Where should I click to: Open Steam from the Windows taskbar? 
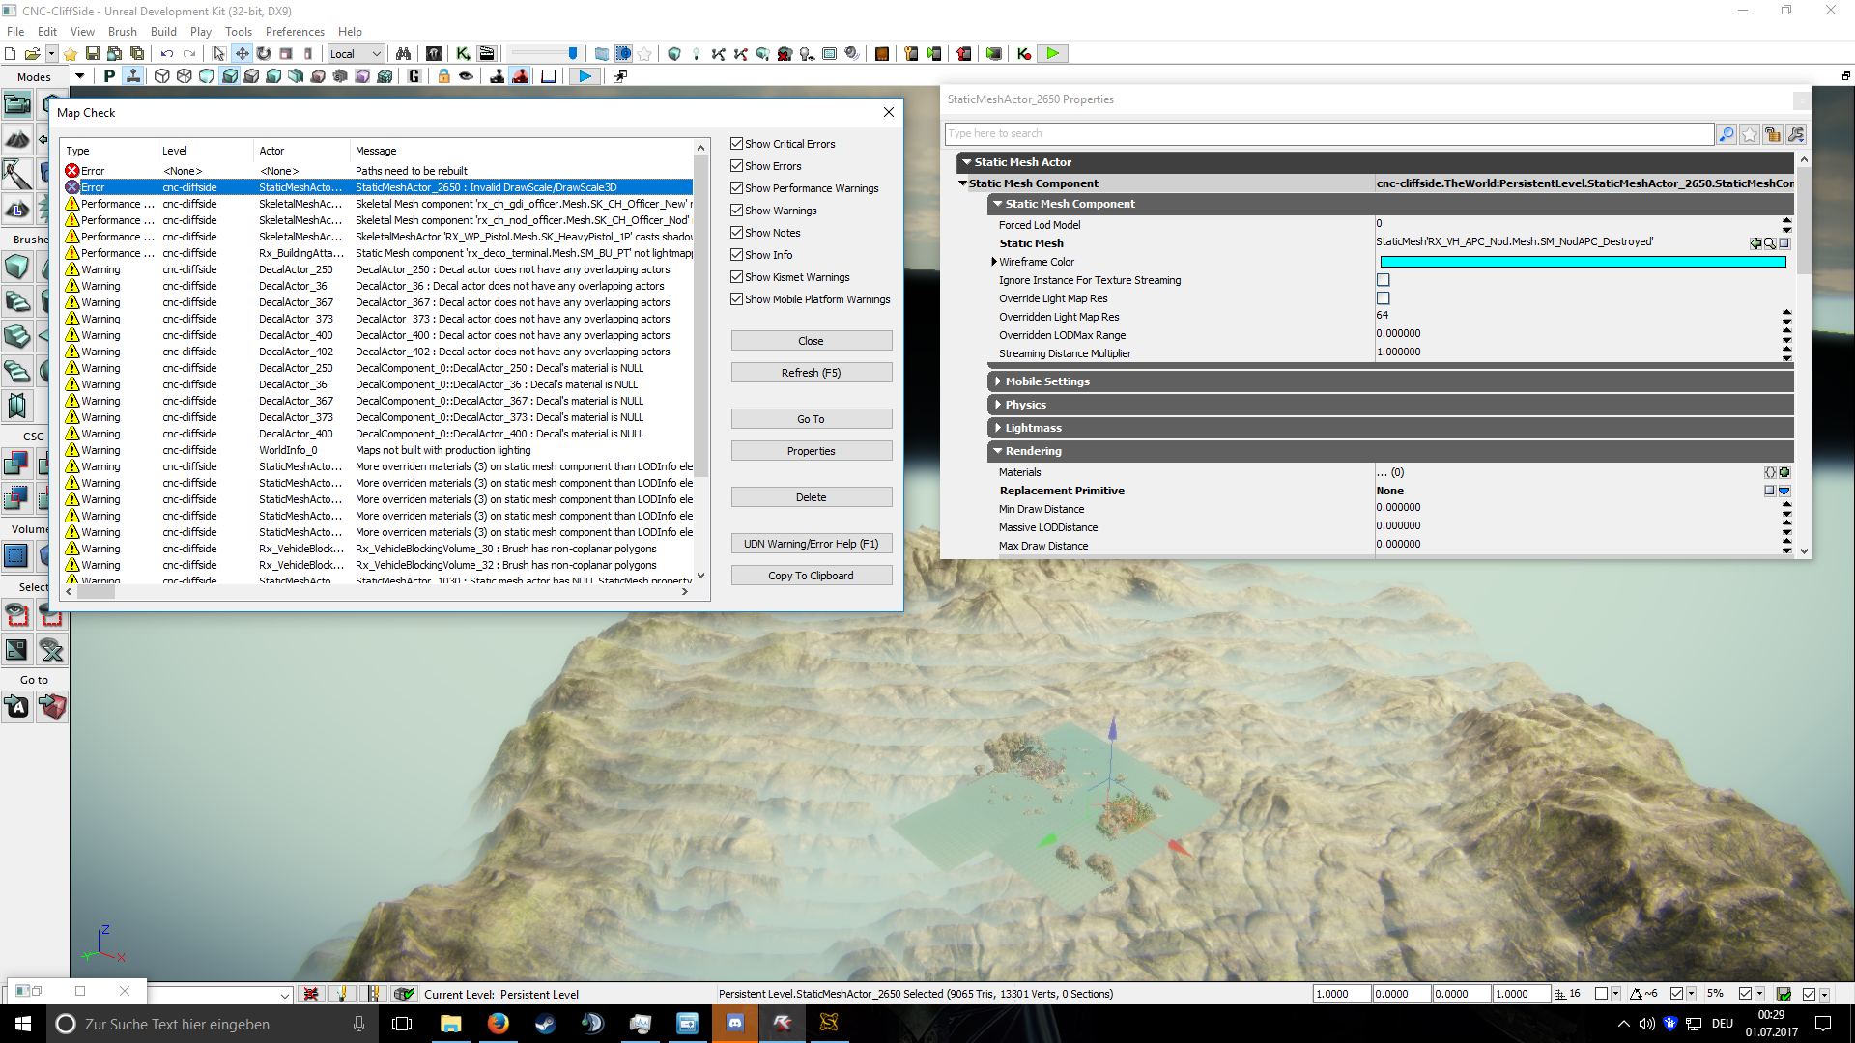coord(546,1023)
